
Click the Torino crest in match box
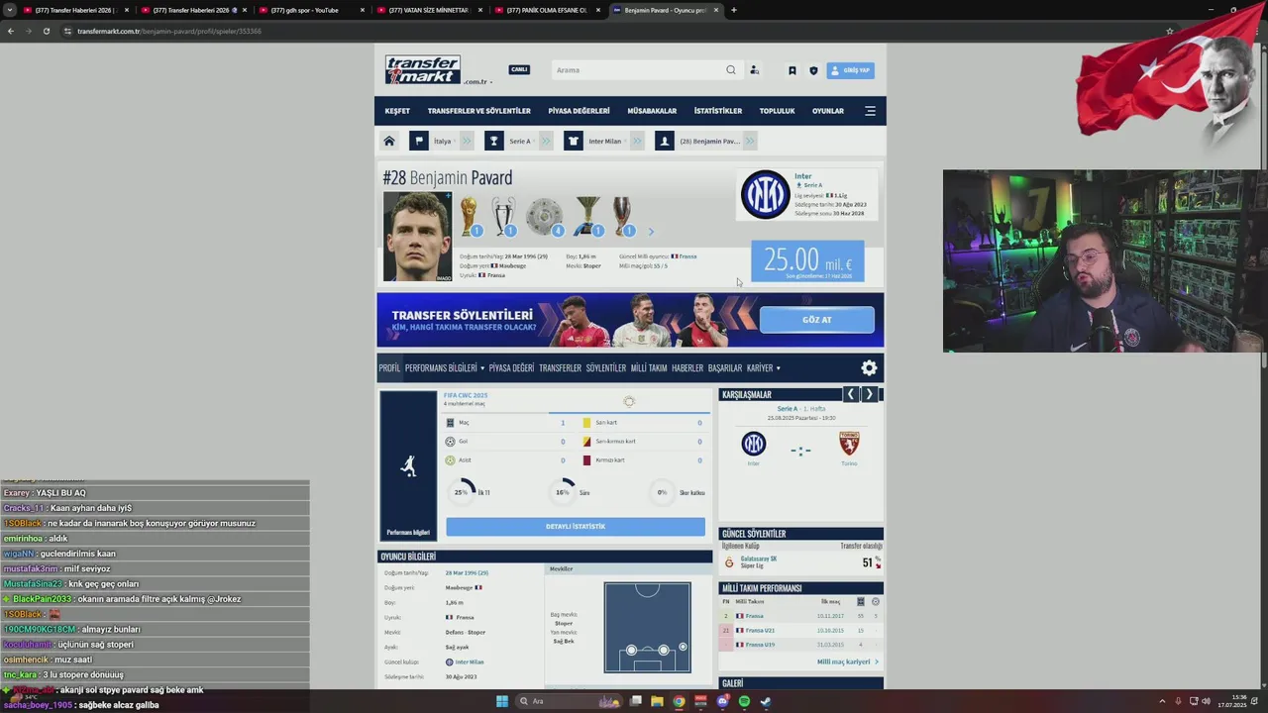(849, 444)
